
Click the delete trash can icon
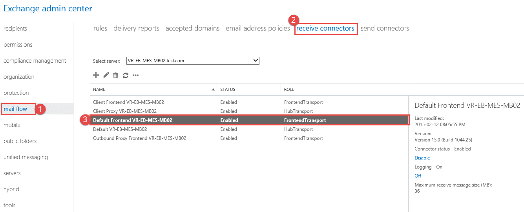[x=115, y=75]
